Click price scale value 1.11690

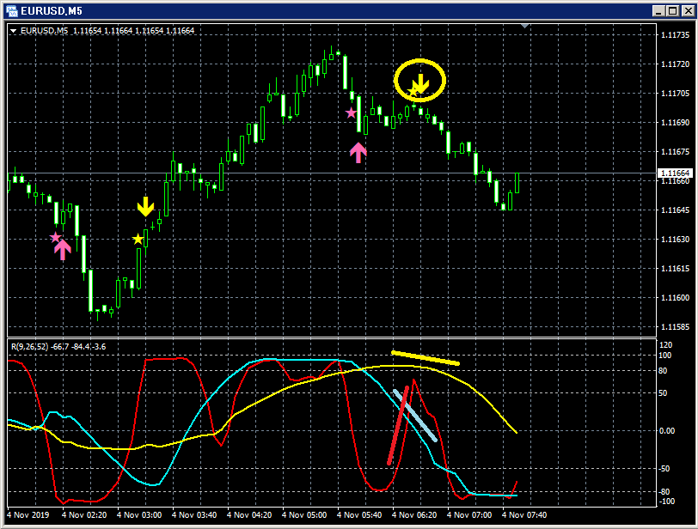coord(675,122)
